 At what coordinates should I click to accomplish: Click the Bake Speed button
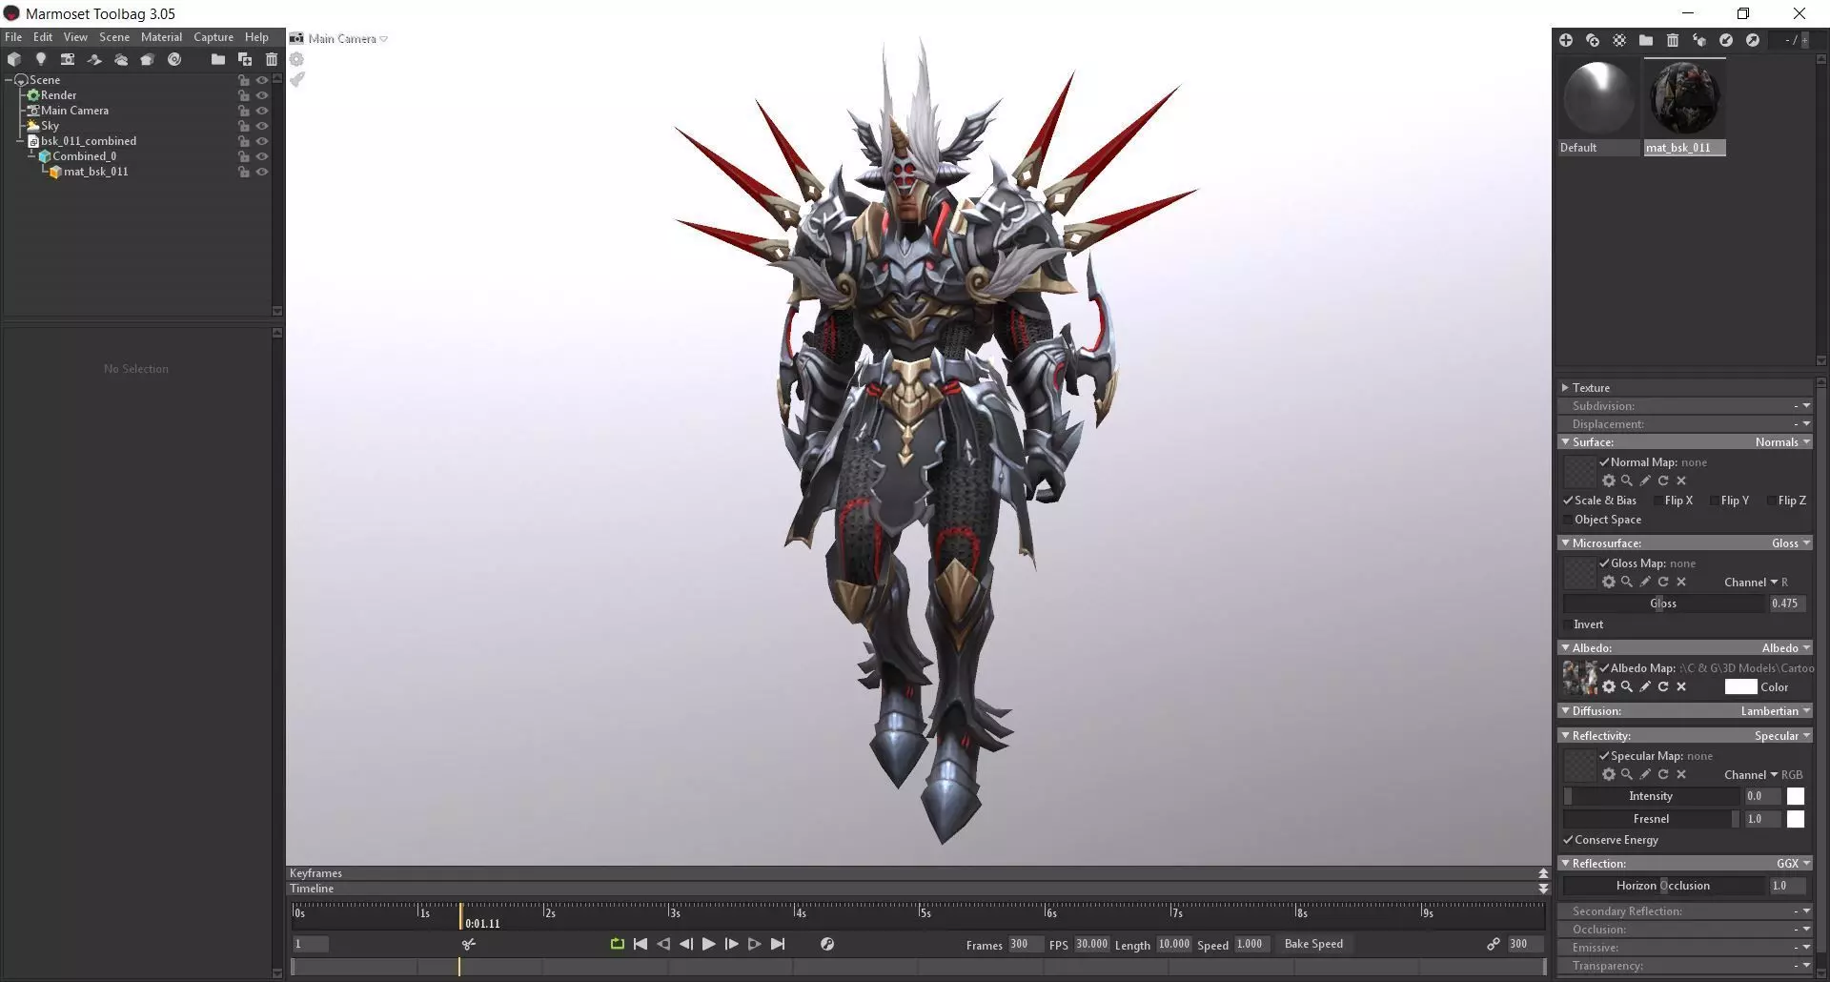click(1313, 944)
